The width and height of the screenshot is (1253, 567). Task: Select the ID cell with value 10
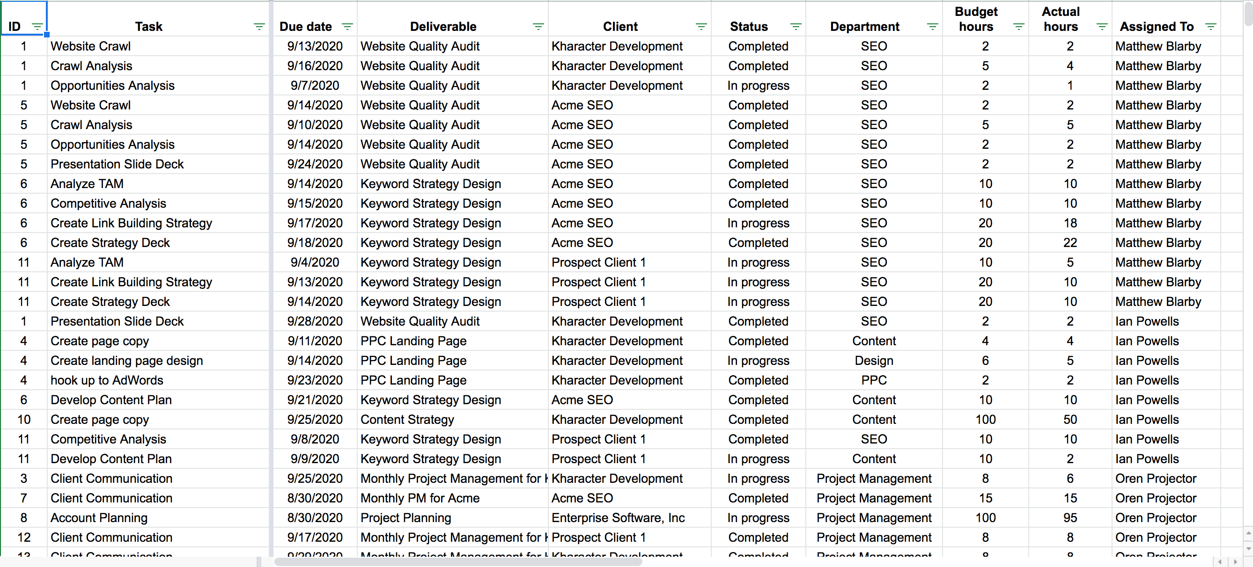24,419
